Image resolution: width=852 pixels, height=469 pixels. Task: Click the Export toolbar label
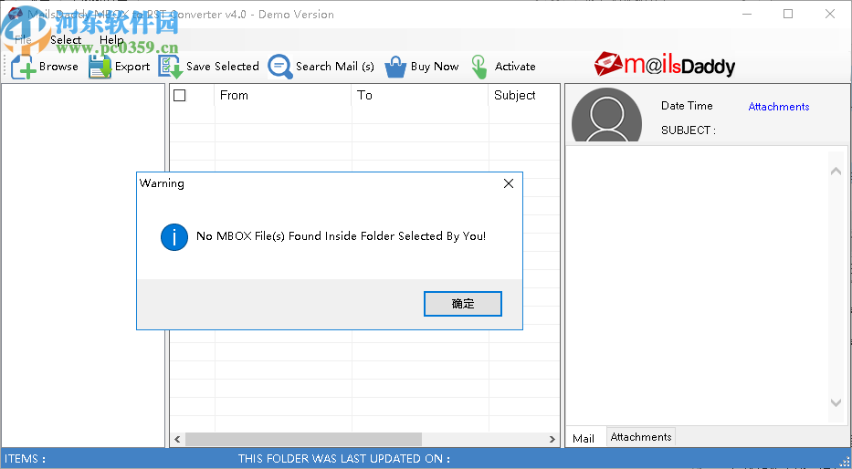coord(132,67)
